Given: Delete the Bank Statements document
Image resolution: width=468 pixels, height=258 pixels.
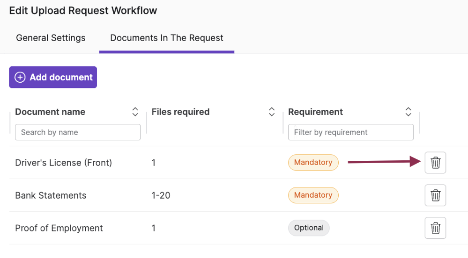Looking at the screenshot, I should tap(435, 195).
